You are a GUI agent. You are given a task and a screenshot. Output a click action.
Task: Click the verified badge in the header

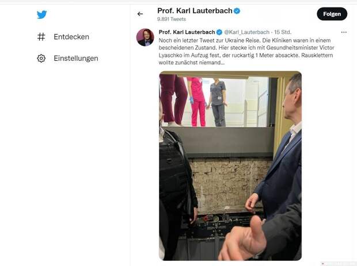coord(237,11)
